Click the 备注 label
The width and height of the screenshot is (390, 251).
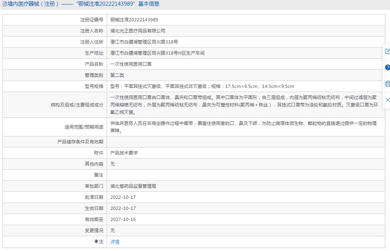click(x=98, y=175)
